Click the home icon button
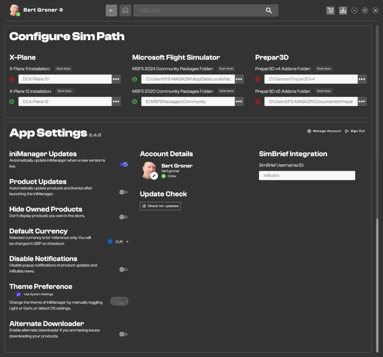The height and width of the screenshot is (357, 383). [125, 10]
